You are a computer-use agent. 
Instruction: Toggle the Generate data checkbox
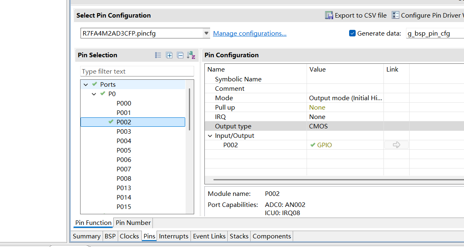352,33
